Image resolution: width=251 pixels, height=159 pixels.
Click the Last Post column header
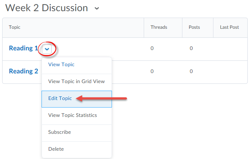[x=229, y=27]
